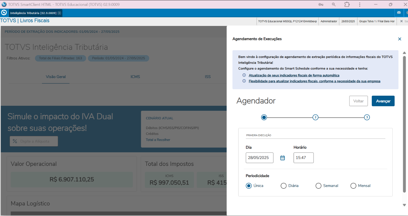
Task: Click the 'Administrador' user label
Action: coord(329,21)
